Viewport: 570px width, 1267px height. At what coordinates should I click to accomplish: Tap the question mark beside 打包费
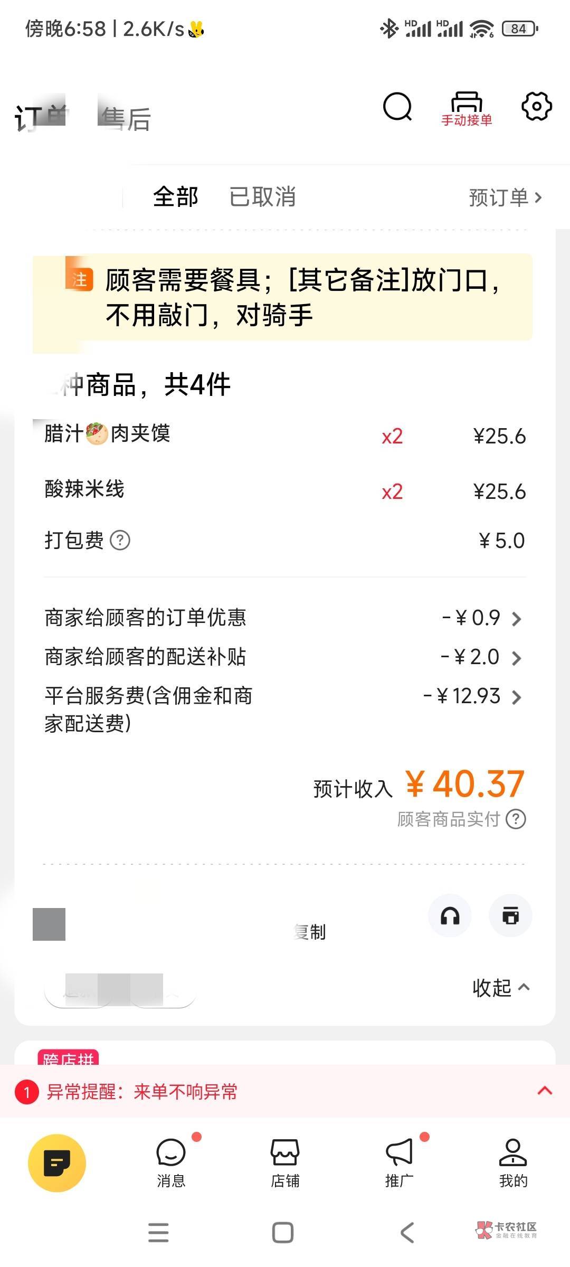(120, 540)
